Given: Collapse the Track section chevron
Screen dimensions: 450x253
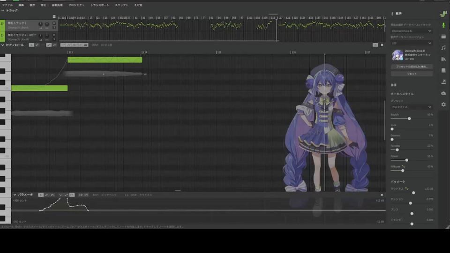Looking at the screenshot, I should click(3, 11).
